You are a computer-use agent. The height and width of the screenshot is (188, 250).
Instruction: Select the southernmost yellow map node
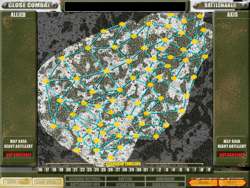pyautogui.click(x=111, y=158)
